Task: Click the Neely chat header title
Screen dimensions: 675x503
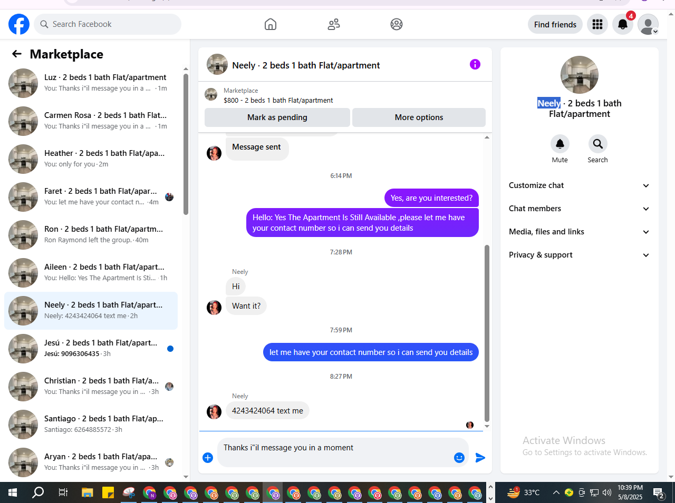Action: [306, 65]
